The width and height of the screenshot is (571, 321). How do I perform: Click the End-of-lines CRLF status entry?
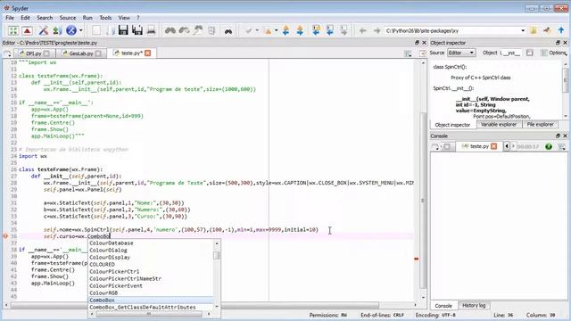point(382,315)
